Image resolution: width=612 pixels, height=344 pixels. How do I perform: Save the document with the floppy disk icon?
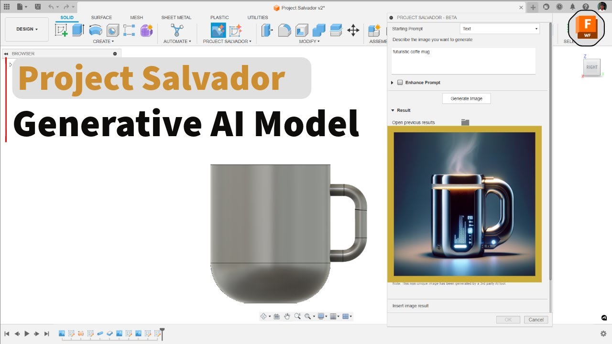click(38, 7)
